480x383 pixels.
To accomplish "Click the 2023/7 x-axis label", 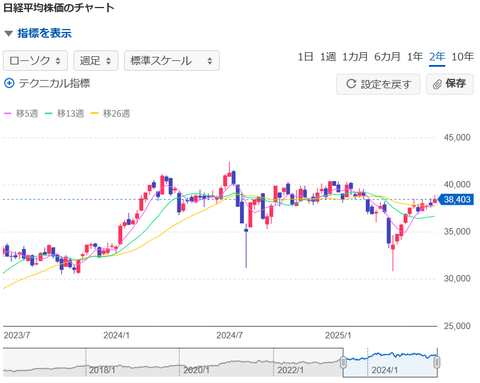I will click(17, 335).
